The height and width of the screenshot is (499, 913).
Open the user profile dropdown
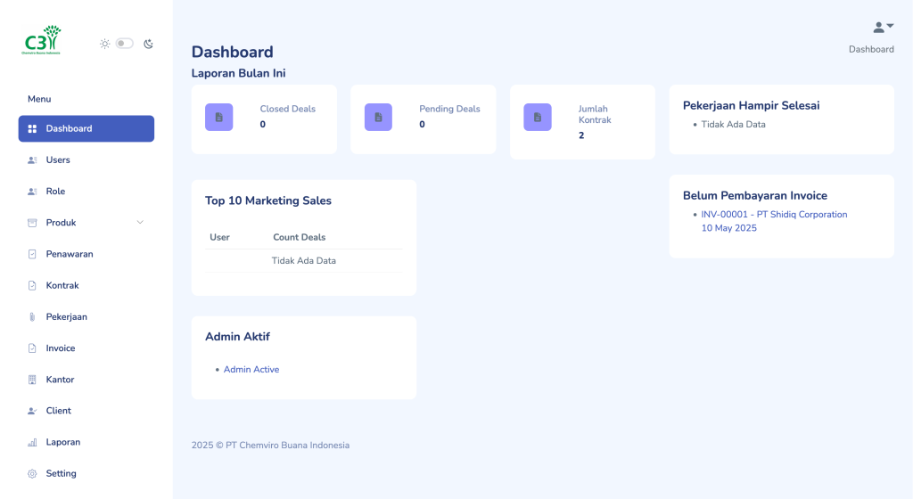[883, 28]
